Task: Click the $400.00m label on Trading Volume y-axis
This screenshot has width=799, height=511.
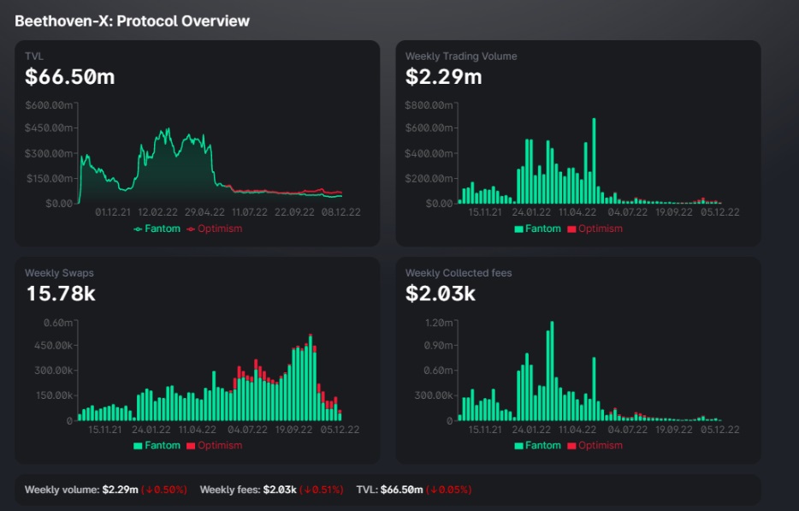Action: (x=429, y=153)
